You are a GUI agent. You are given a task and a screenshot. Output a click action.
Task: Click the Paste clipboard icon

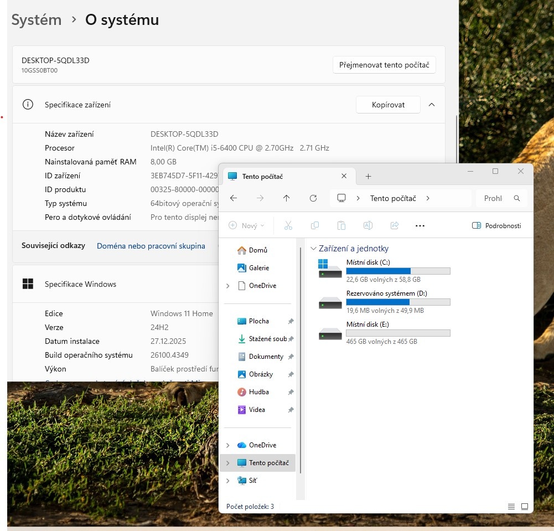[341, 225]
